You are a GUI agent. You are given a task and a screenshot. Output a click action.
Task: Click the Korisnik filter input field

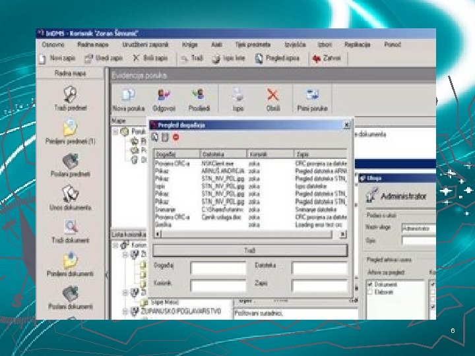click(x=218, y=285)
